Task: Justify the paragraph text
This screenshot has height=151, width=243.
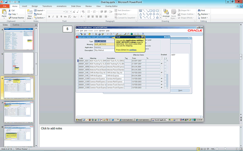Action: [x=101, y=17]
